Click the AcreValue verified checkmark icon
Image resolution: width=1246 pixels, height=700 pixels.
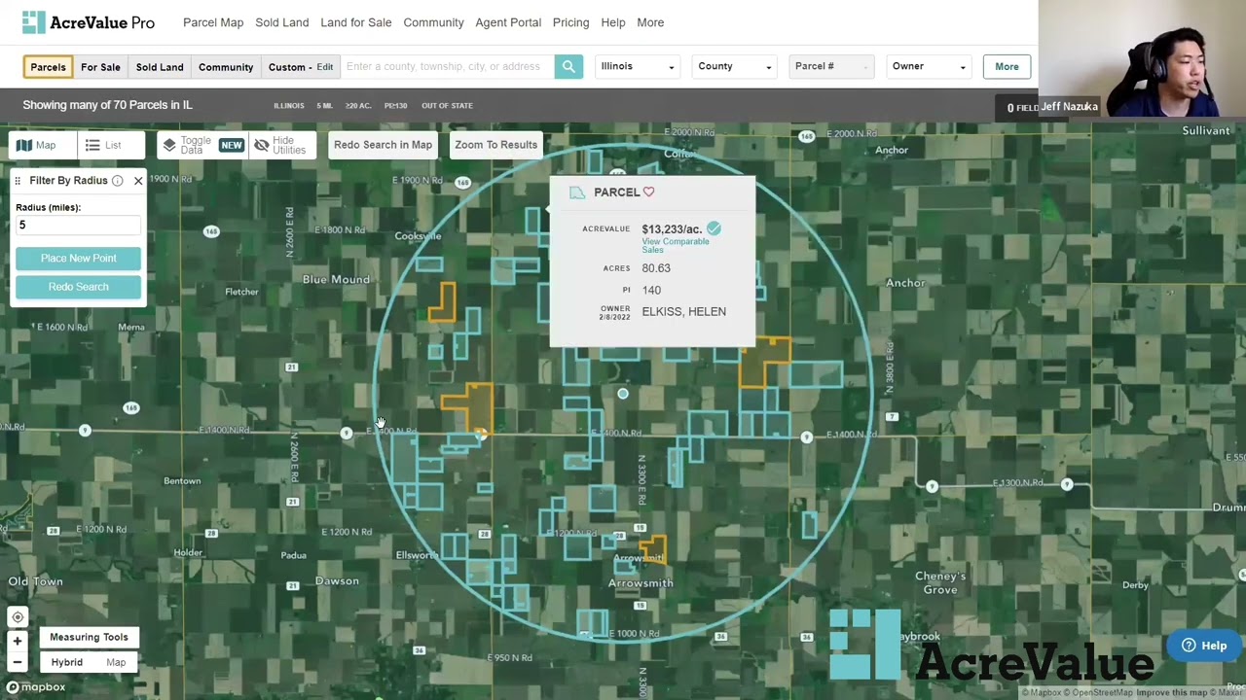point(714,228)
